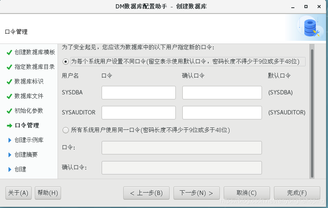
Task: Click the SYSAUDITOR 口令 input field
Action: 138,112
